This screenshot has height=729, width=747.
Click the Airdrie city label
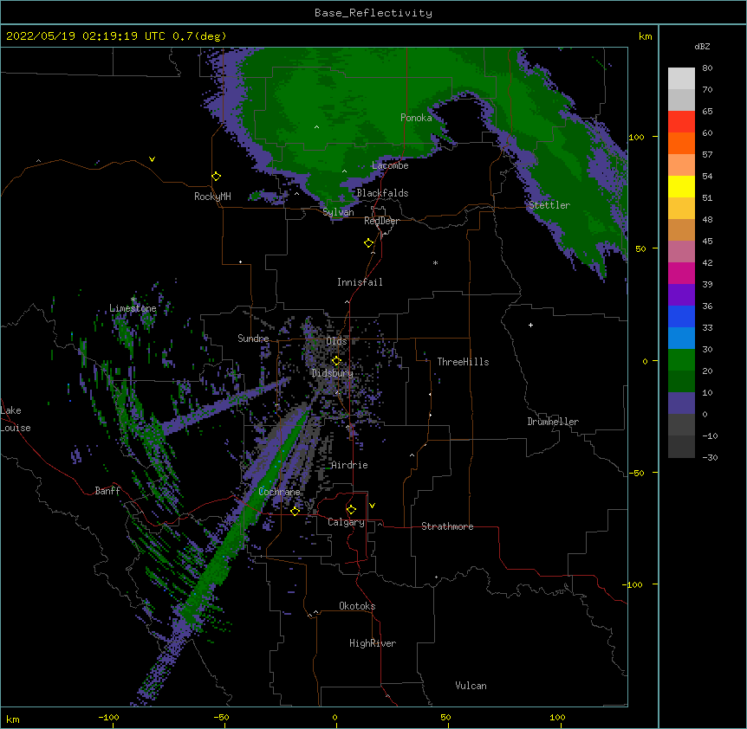click(349, 465)
